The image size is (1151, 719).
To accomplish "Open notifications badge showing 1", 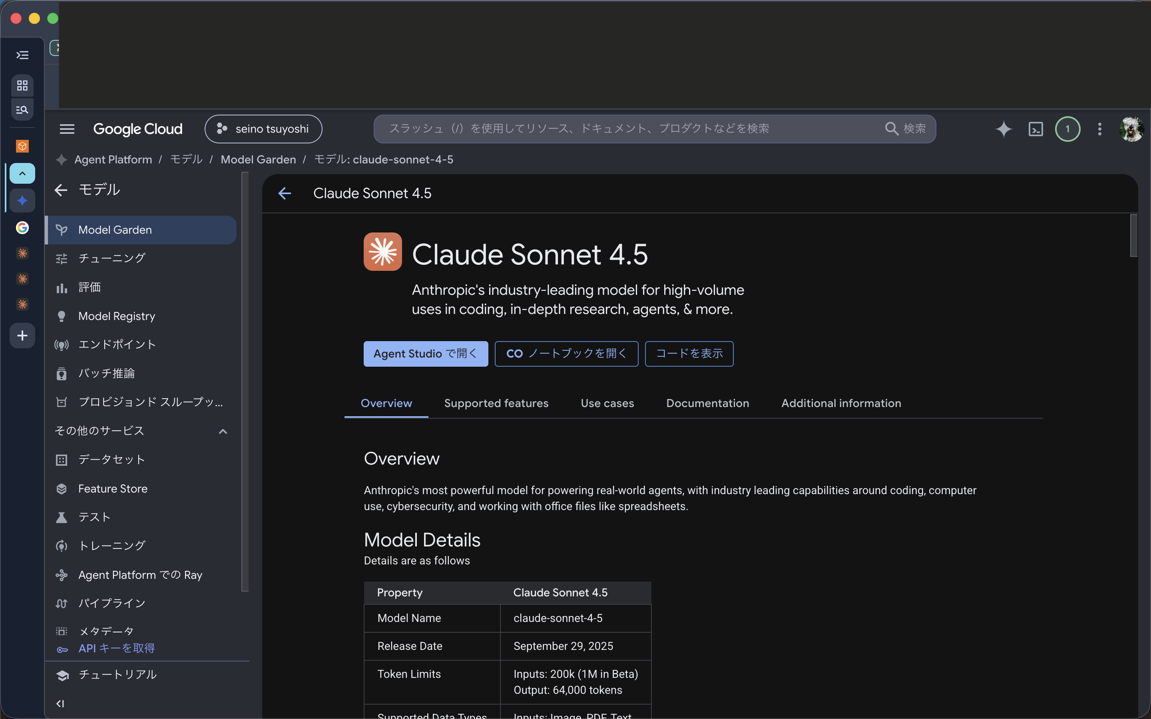I will 1068,129.
